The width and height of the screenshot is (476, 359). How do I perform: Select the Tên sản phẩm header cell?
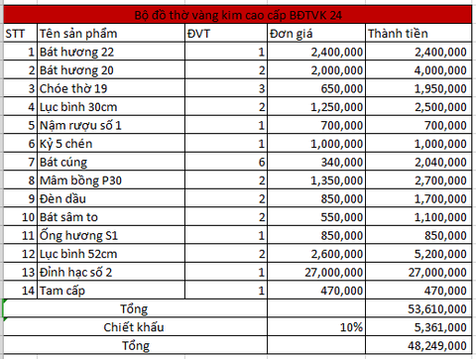coord(111,34)
